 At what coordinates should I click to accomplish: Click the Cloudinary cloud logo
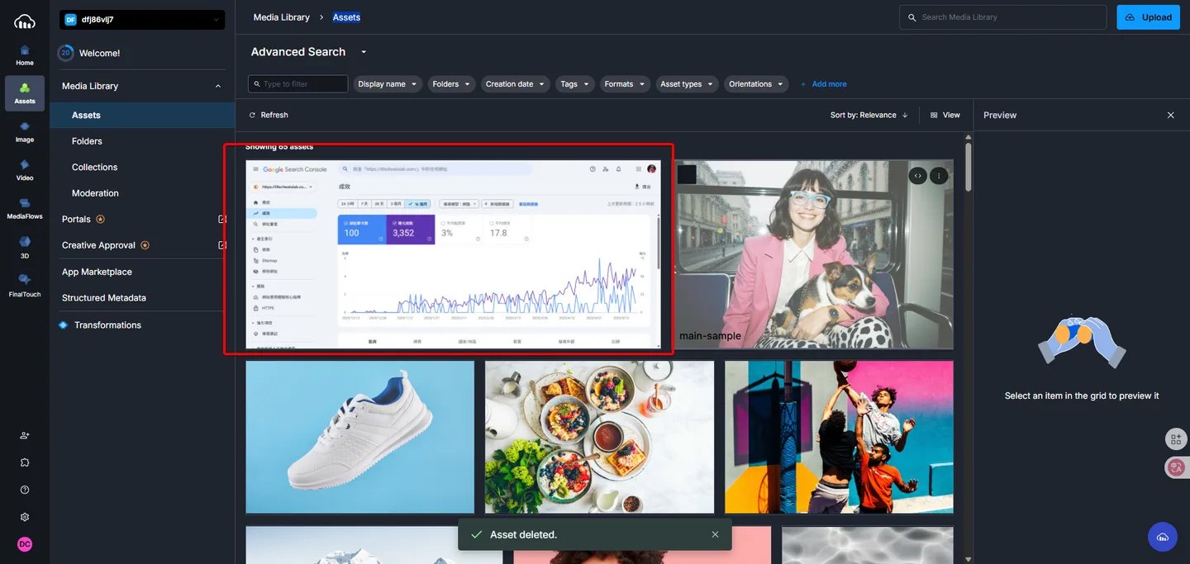tap(25, 21)
